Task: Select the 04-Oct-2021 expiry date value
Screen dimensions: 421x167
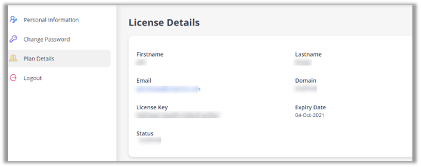Action: pyautogui.click(x=310, y=115)
